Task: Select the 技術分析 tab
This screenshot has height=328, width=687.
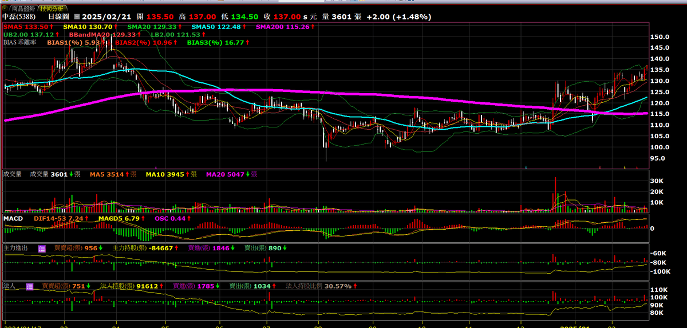Action: (52, 9)
